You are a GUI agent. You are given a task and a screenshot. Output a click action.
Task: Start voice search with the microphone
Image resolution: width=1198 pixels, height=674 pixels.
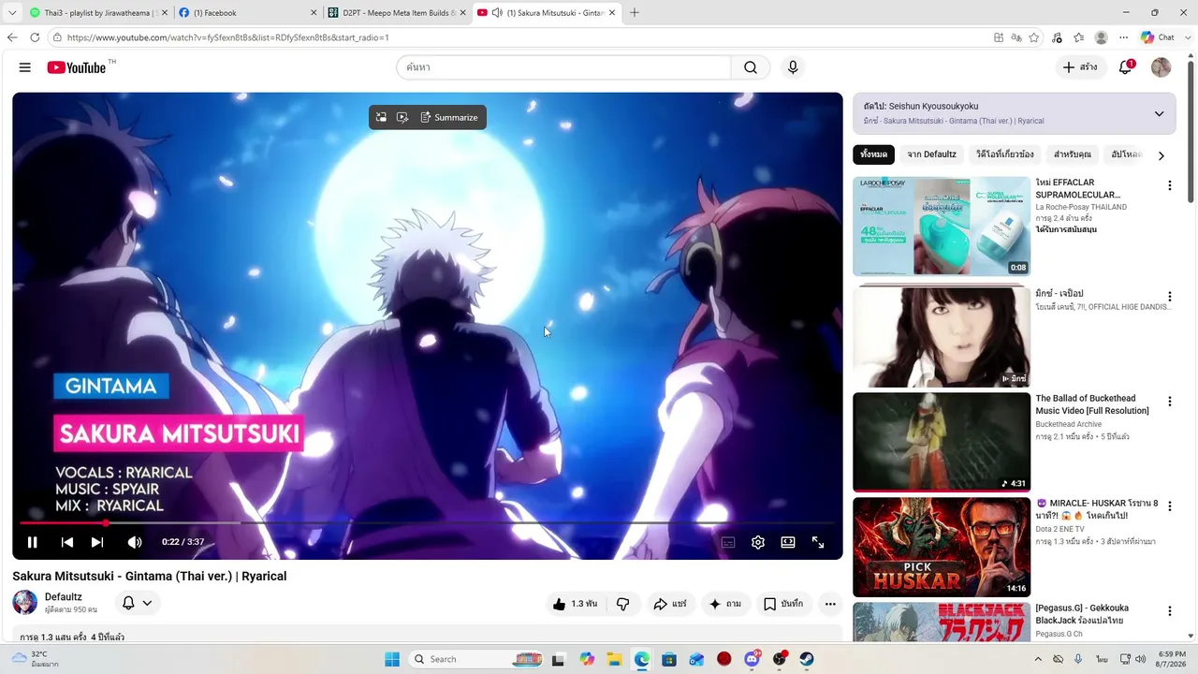coord(793,67)
